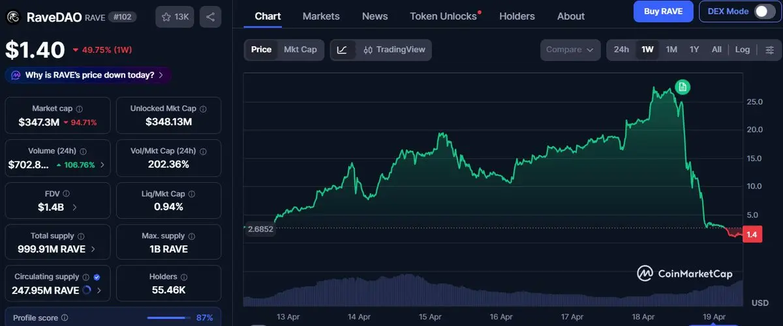
Task: Click Total supply info icon
Action: (x=80, y=236)
